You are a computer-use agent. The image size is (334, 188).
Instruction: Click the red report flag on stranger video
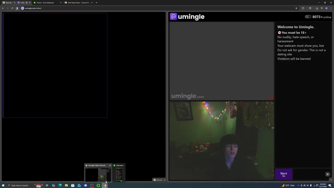pos(271,97)
